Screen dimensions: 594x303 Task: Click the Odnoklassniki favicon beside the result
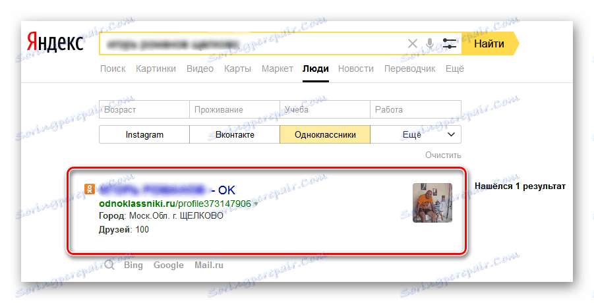pos(90,189)
